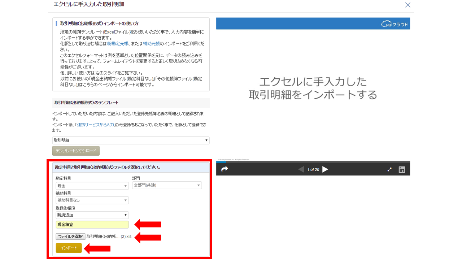Open 登録先帳簿 dropdown showing 新規追加
This screenshot has height=260, width=462.
pyautogui.click(x=92, y=215)
